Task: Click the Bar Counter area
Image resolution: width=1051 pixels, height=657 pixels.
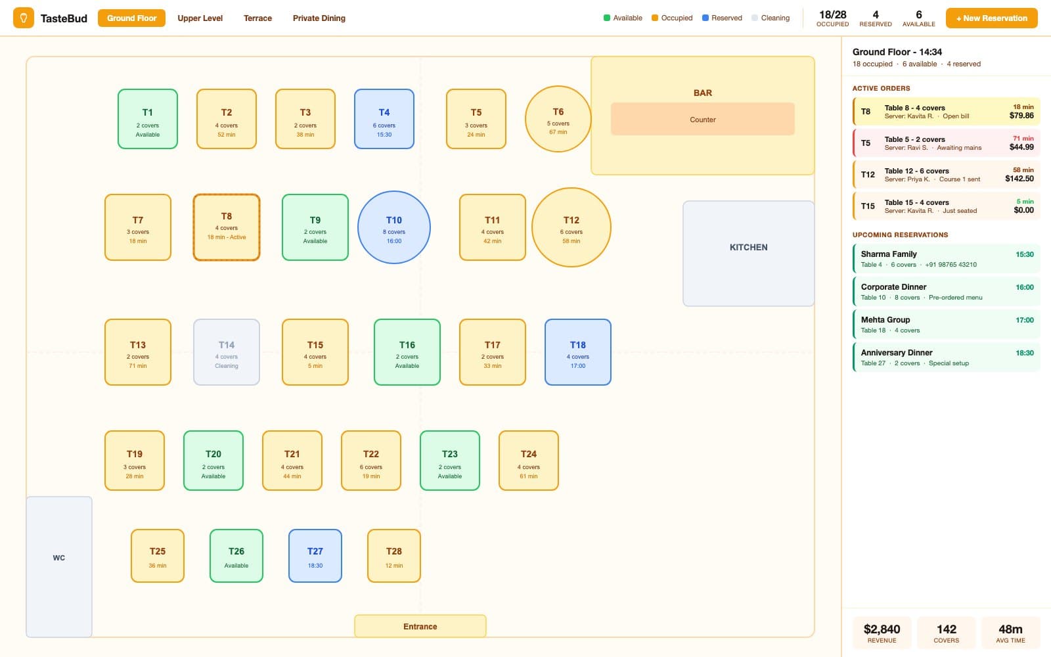Action: 703,119
